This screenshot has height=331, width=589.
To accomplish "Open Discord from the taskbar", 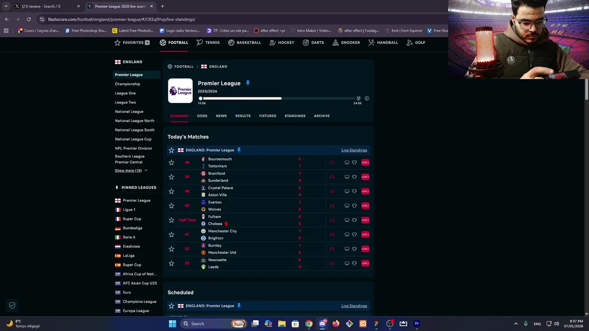I will 323,324.
